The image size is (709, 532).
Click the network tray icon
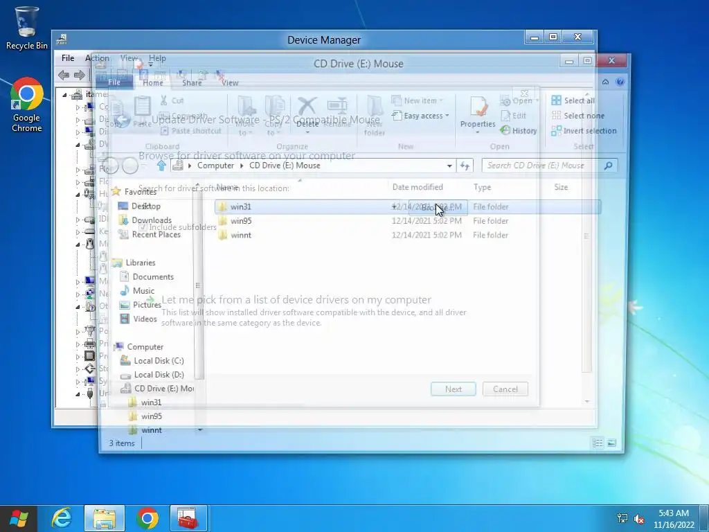point(622,518)
